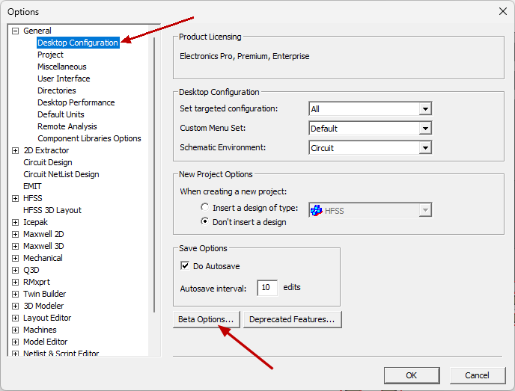Click OK to confirm options
Screen dimensions: 515x391
pyautogui.click(x=412, y=375)
